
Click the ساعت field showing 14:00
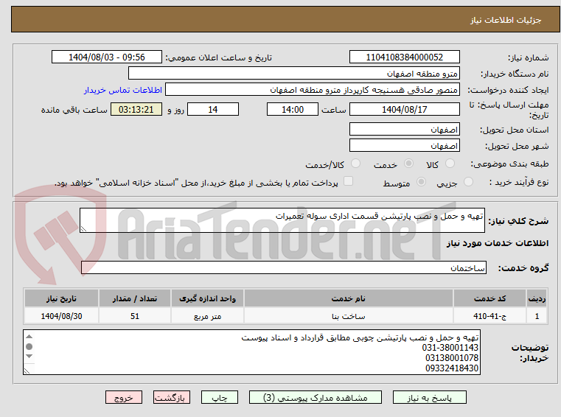click(293, 109)
